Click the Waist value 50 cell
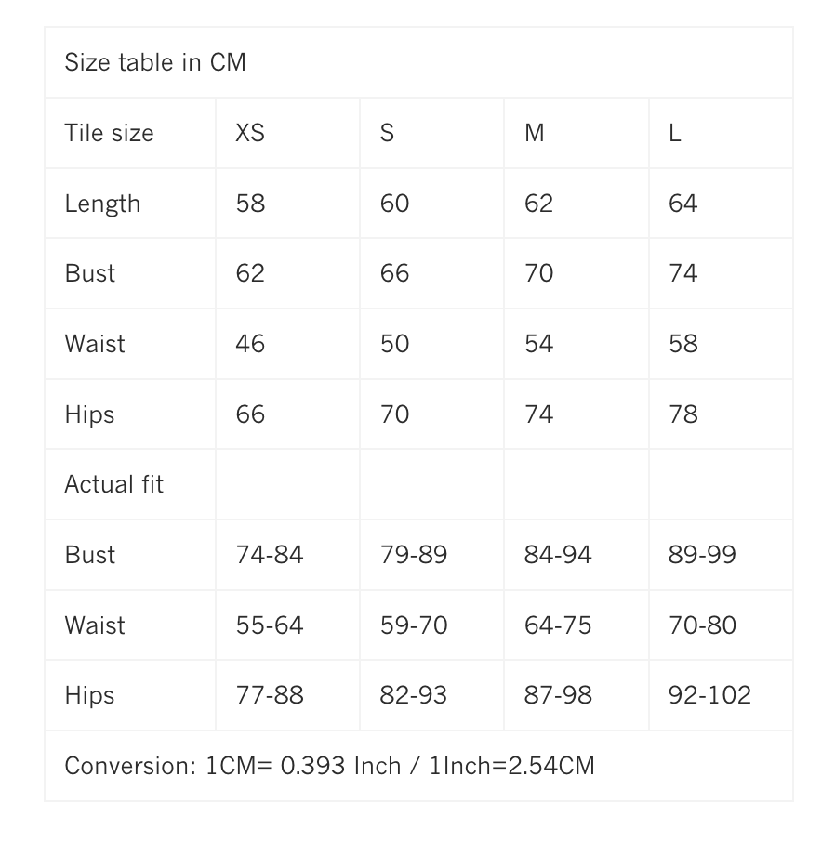835x842 pixels. point(394,344)
